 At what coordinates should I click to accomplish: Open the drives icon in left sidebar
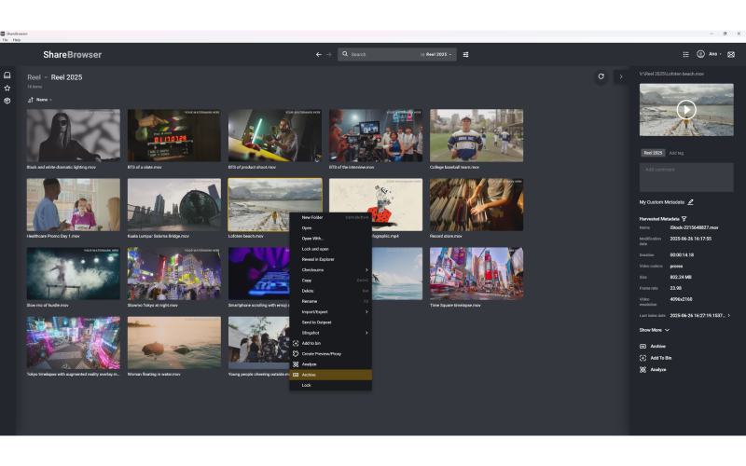tap(7, 75)
